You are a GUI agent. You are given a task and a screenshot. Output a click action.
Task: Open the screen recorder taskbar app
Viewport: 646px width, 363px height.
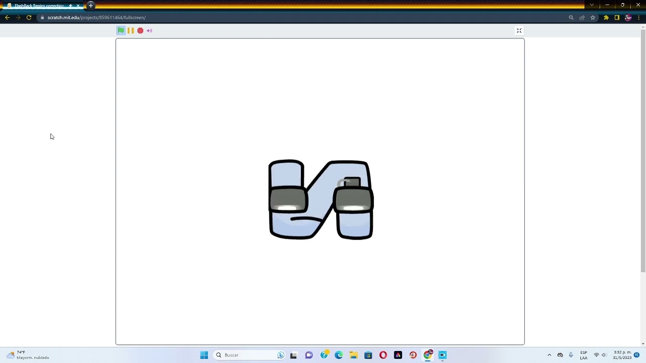pos(443,355)
